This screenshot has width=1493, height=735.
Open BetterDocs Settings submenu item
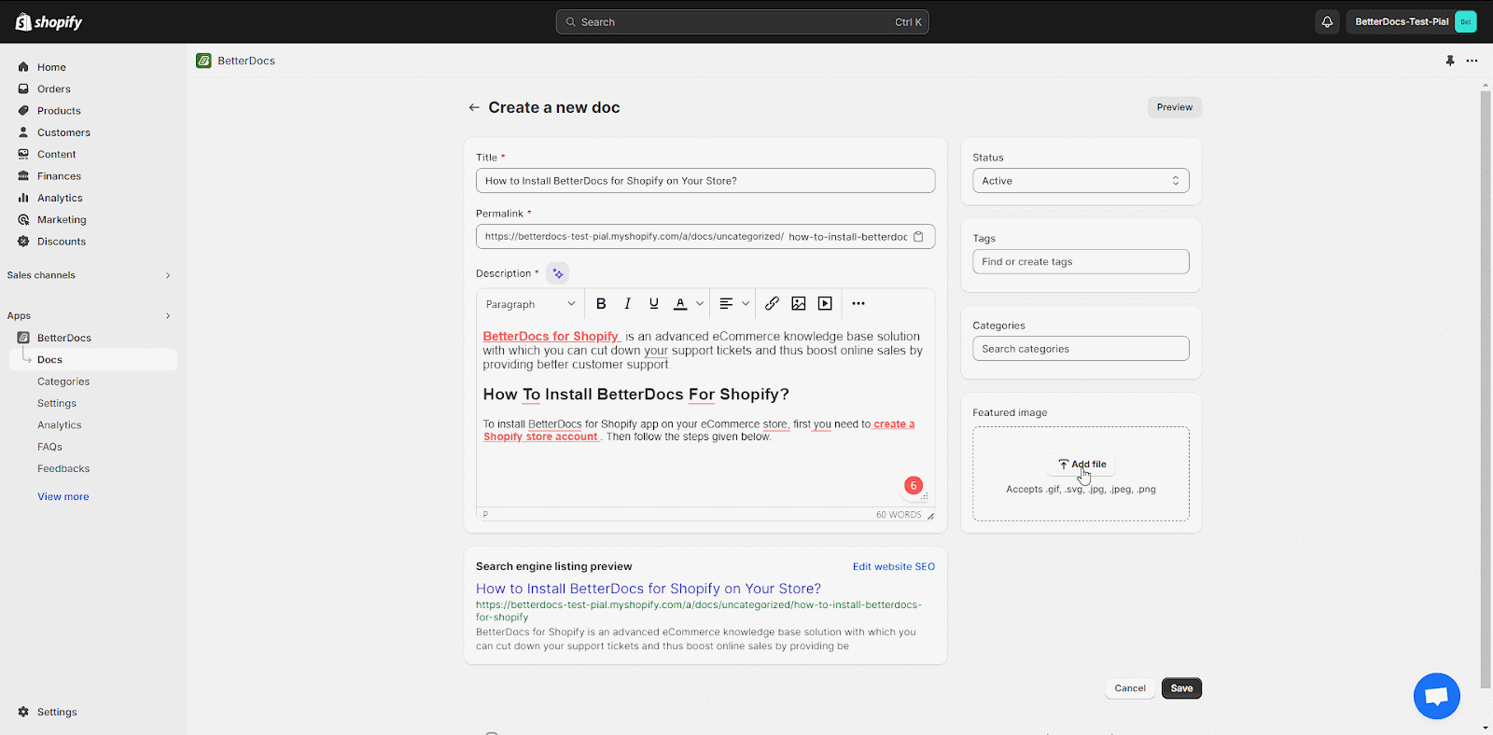tap(57, 404)
